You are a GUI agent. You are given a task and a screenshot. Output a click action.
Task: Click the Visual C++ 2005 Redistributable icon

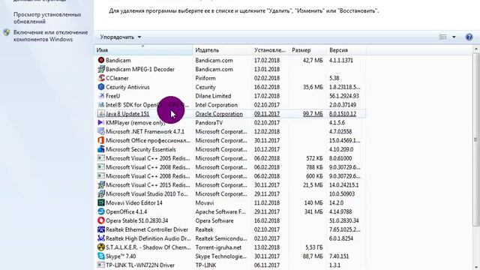(101, 158)
